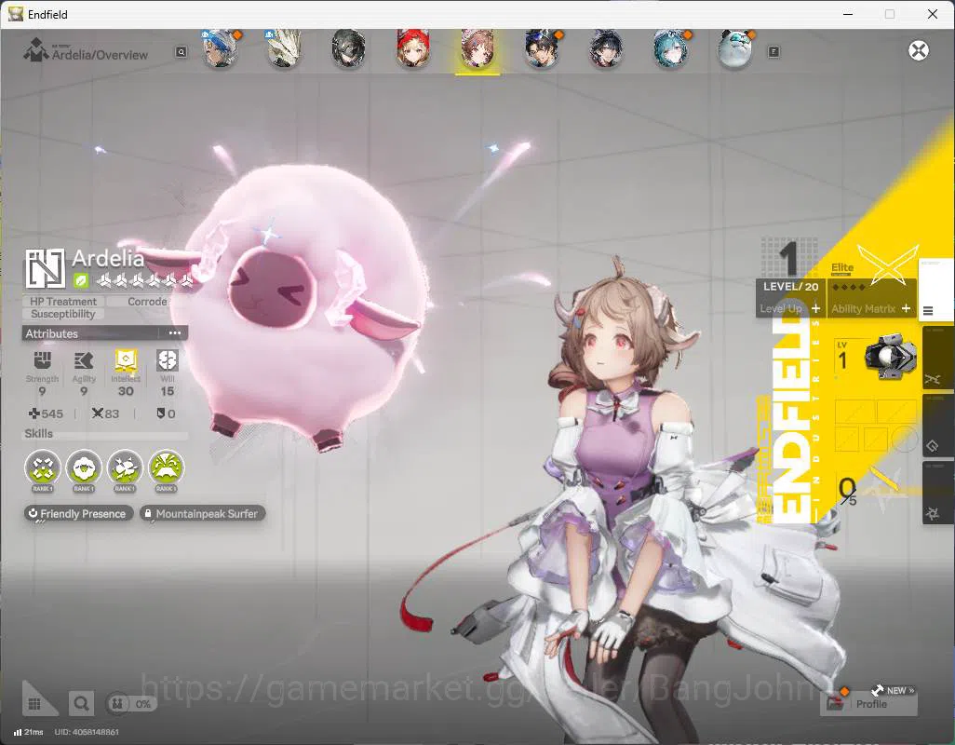Click the 0/5 potential counter

click(847, 492)
